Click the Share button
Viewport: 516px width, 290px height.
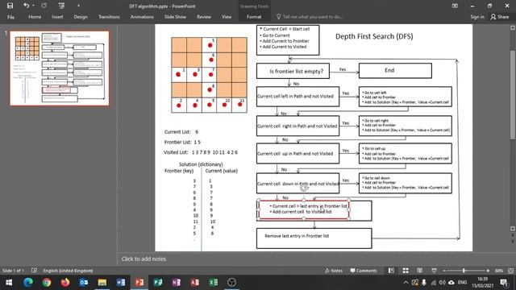[500, 17]
